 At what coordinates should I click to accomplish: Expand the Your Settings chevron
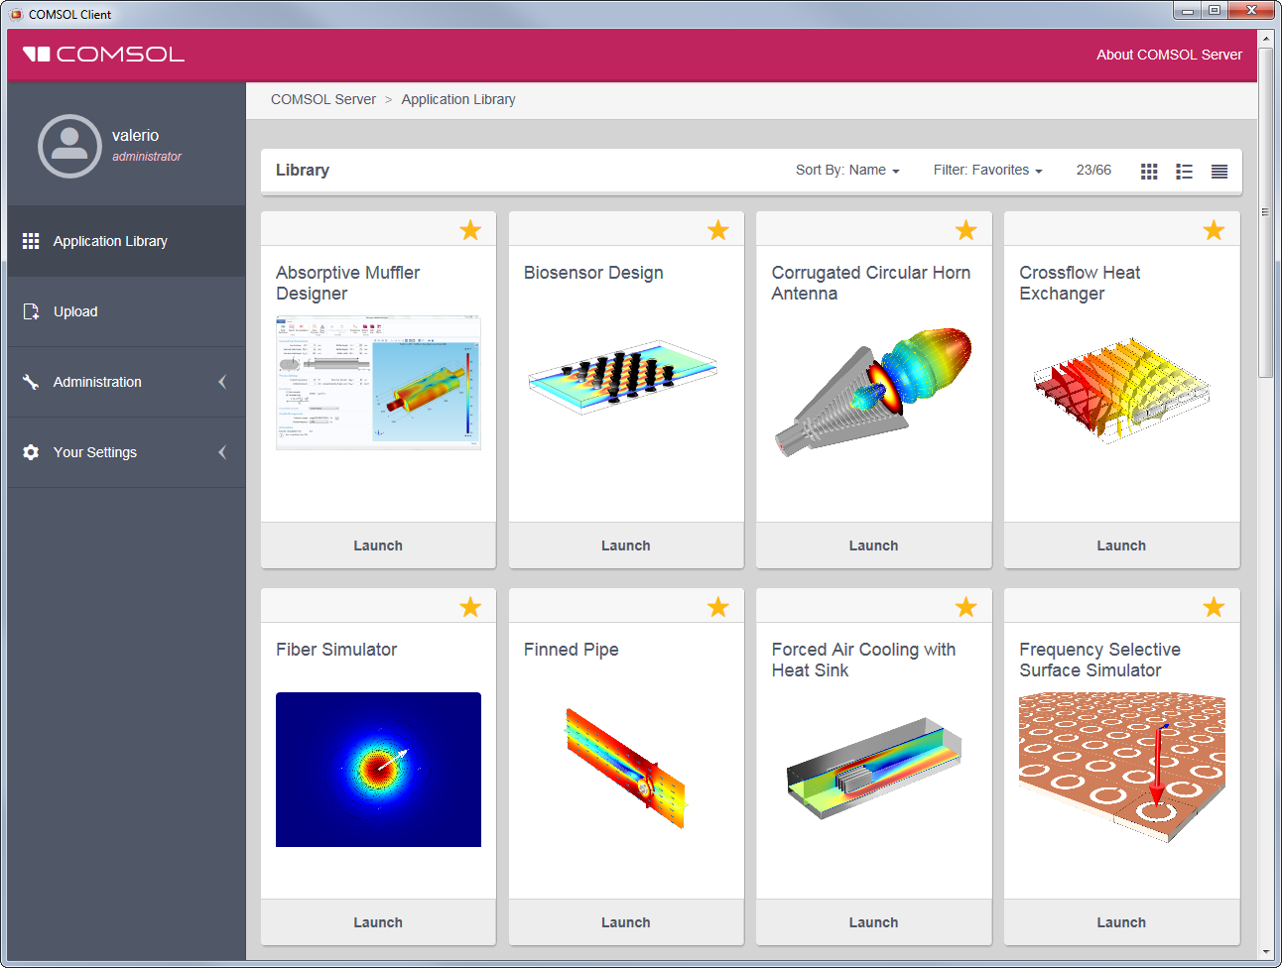click(x=222, y=452)
